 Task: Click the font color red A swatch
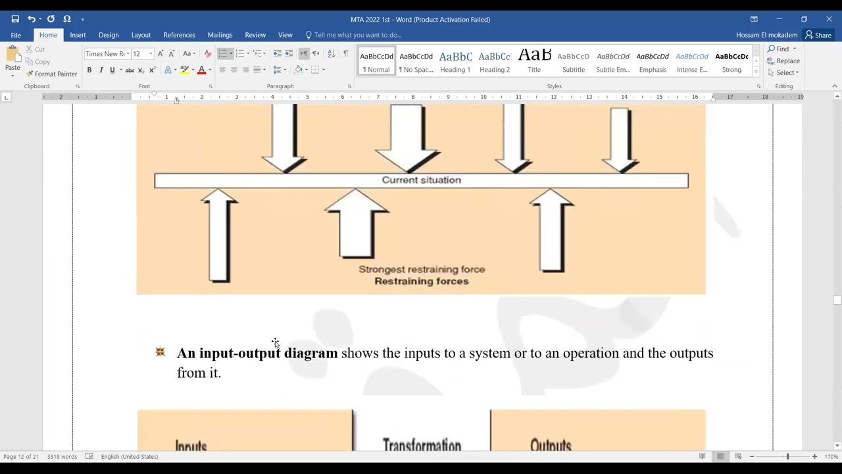click(x=201, y=70)
